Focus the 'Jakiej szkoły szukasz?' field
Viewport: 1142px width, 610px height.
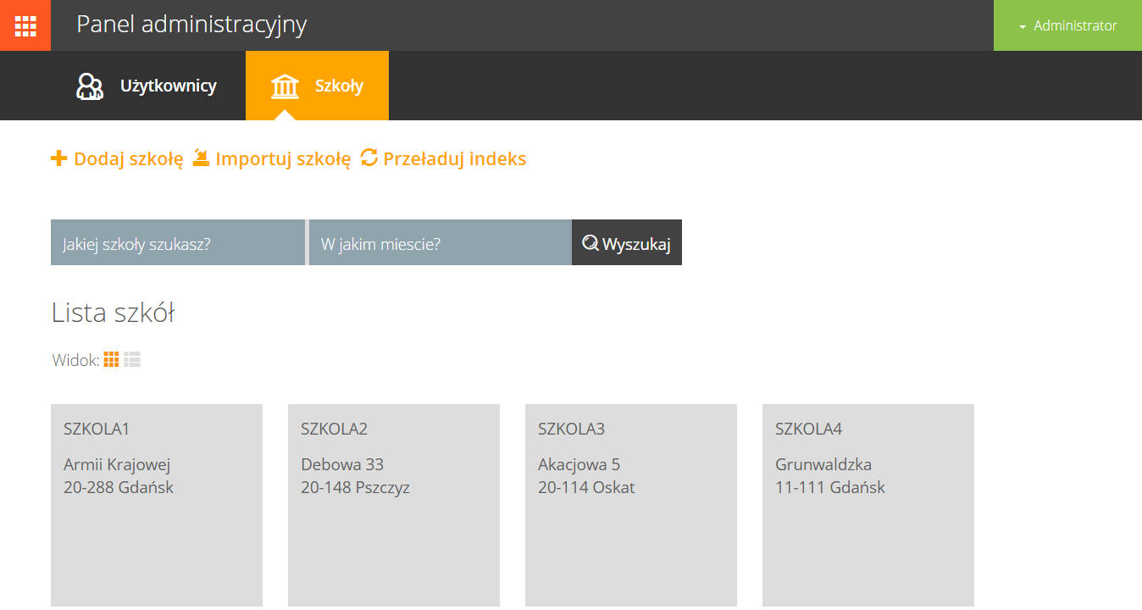(x=178, y=242)
